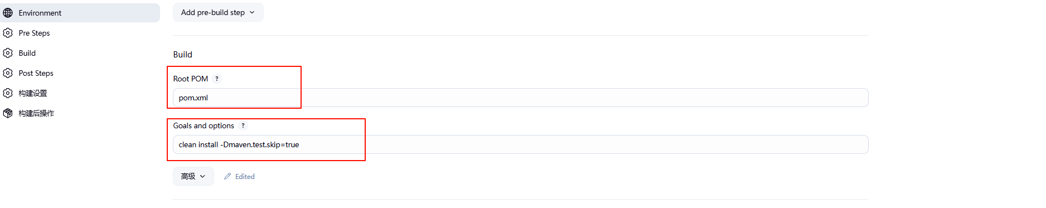Open the Add pre-build step dropdown
1046x208 pixels.
pos(218,12)
